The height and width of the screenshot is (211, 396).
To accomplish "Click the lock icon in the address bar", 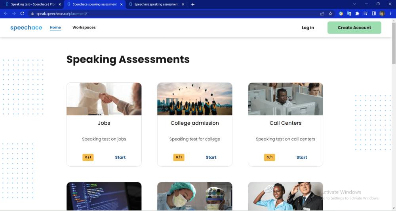I will 32,13.
